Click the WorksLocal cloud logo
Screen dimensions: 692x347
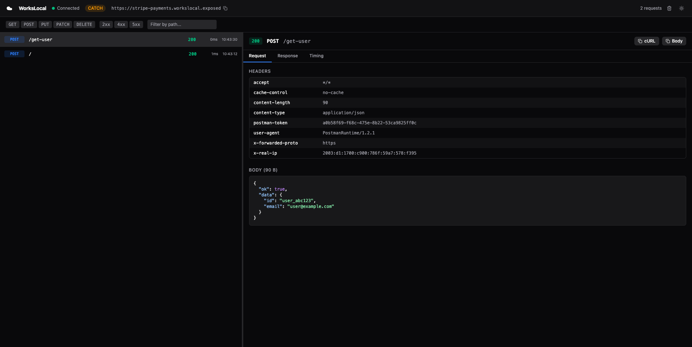[x=9, y=8]
